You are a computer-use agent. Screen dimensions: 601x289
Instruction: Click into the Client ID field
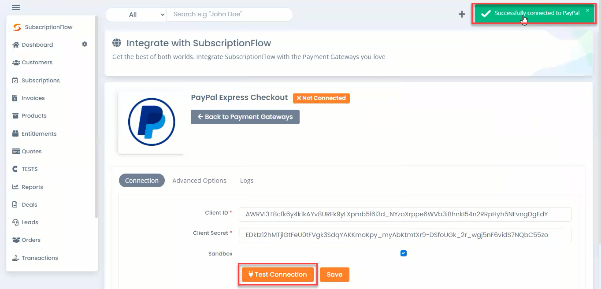(x=405, y=215)
